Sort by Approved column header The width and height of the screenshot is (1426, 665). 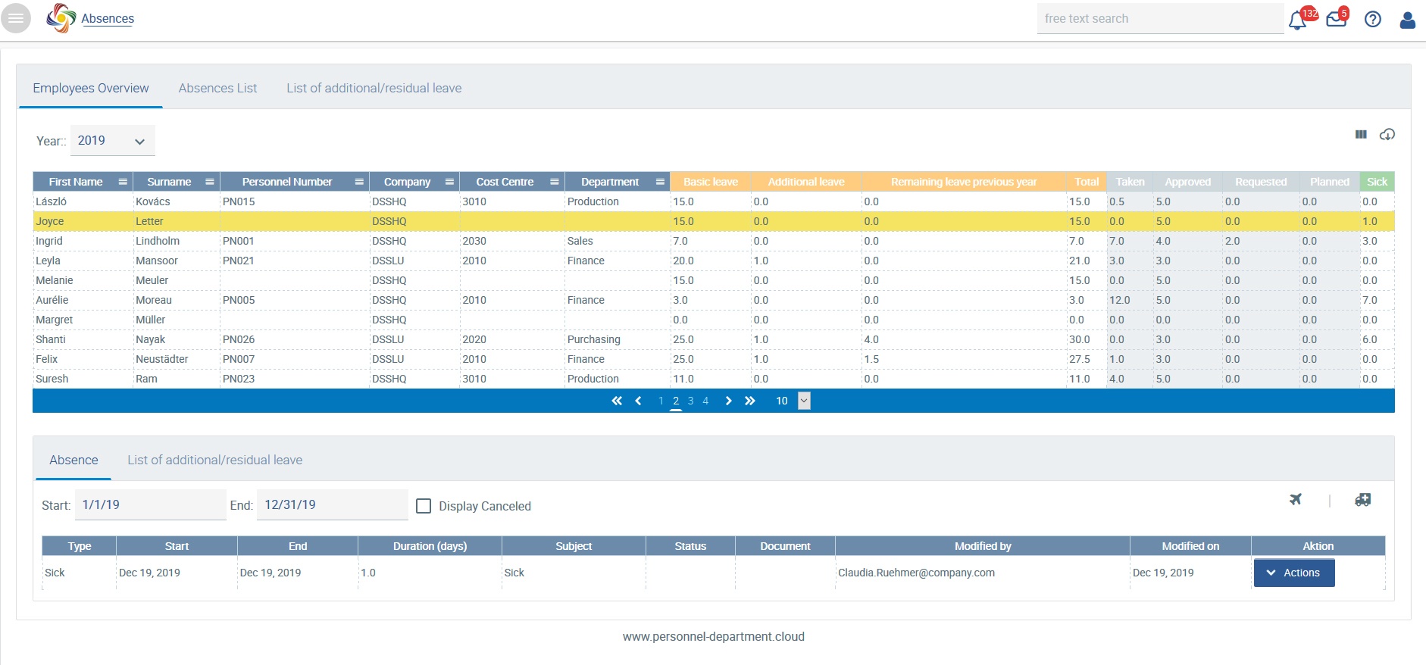(x=1187, y=182)
